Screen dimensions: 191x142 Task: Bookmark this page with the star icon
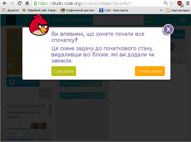tap(171, 3)
